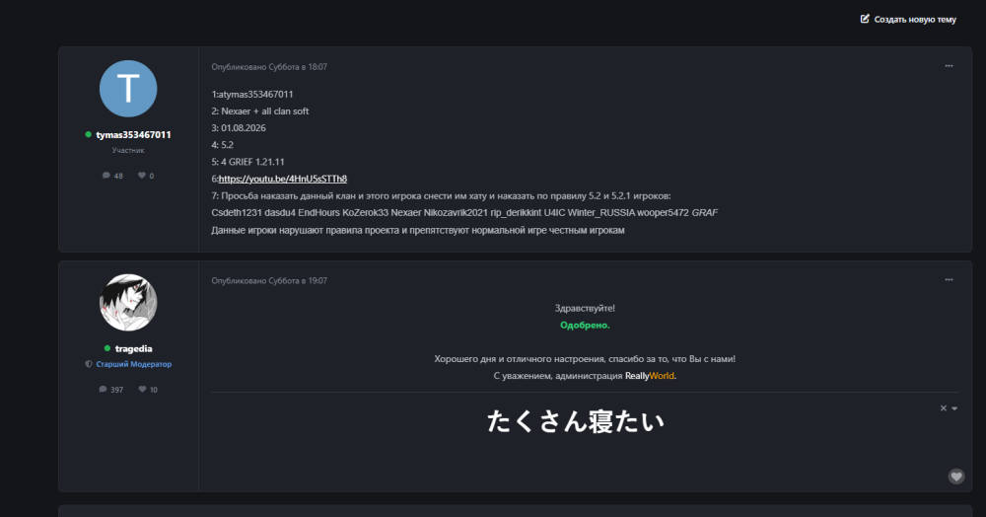Click the X to hide the signature
Viewport: 986px width, 517px height.
click(x=944, y=408)
